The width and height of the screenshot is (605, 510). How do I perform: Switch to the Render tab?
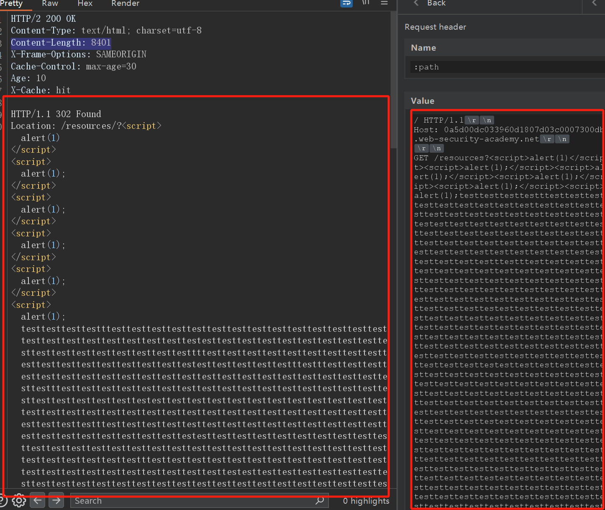tap(125, 3)
